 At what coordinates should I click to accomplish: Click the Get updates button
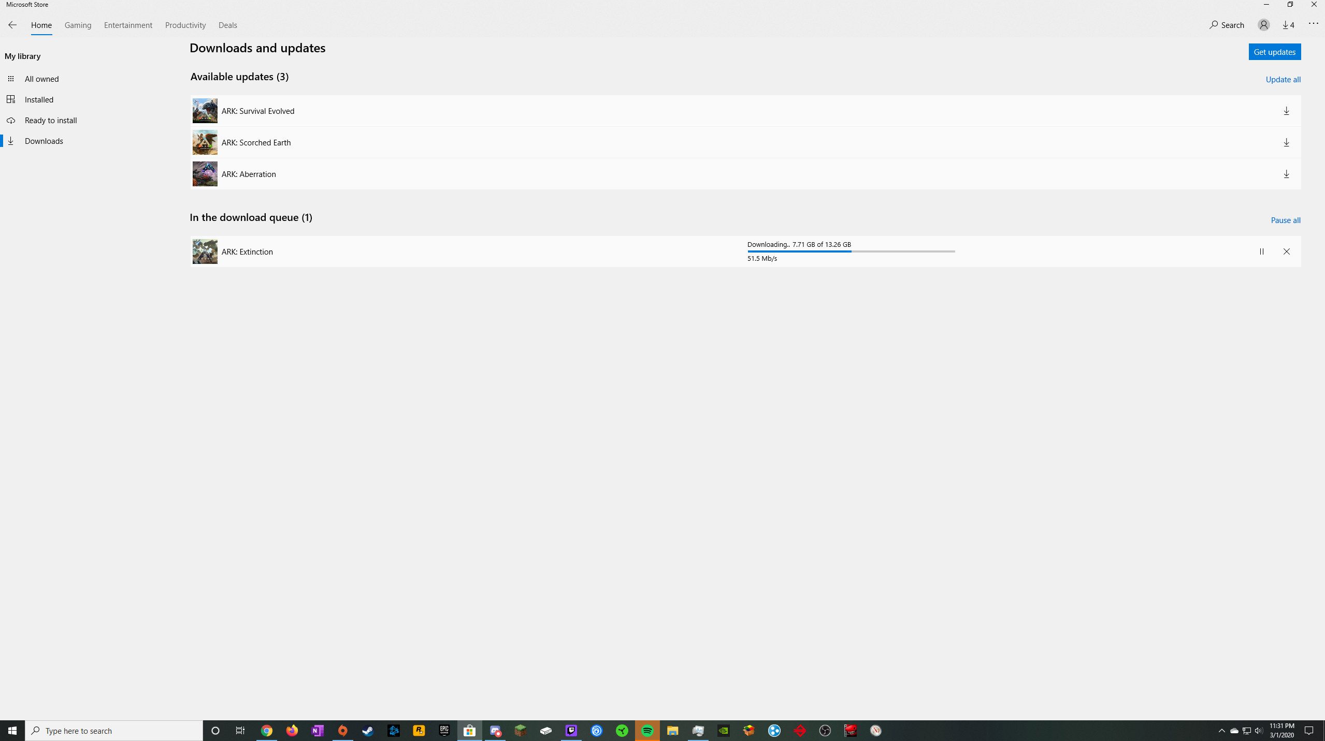coord(1275,52)
